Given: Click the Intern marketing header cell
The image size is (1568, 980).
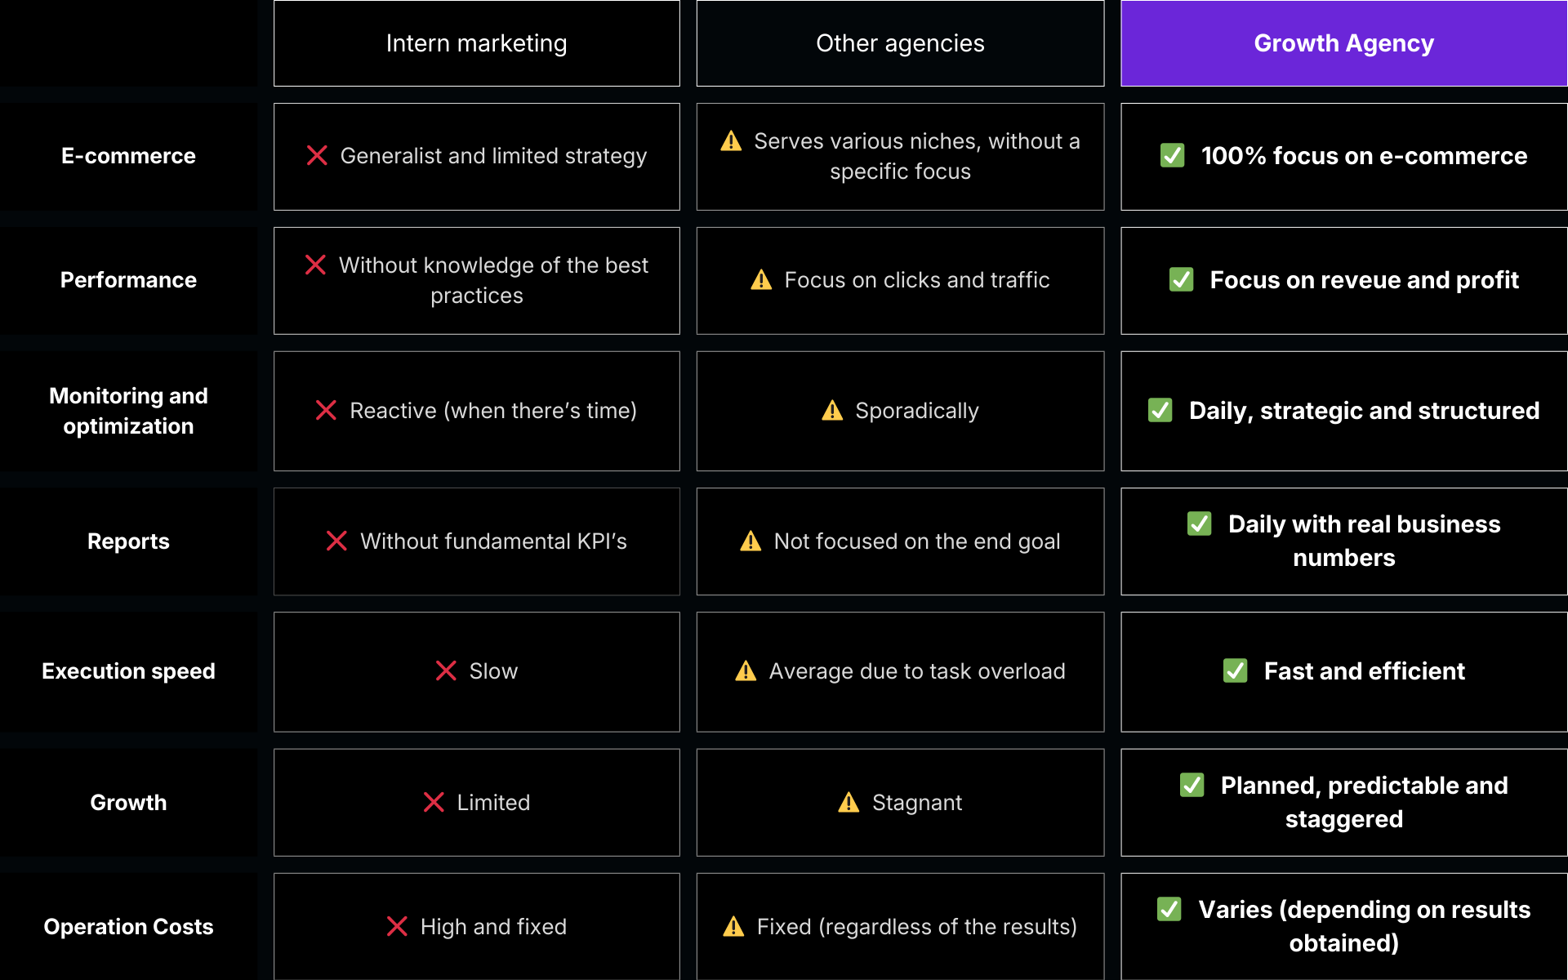Looking at the screenshot, I should tap(476, 43).
